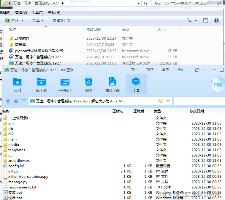The image size is (225, 200).
Task: Click 新建文件夹 new folder button
Action: 61,21
